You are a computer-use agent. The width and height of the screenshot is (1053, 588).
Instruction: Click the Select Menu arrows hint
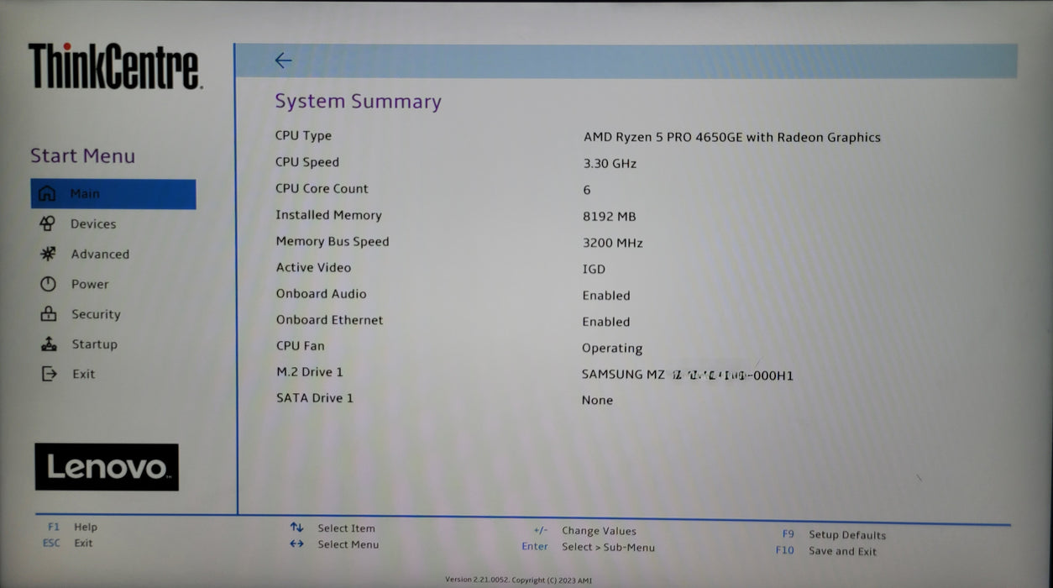334,544
